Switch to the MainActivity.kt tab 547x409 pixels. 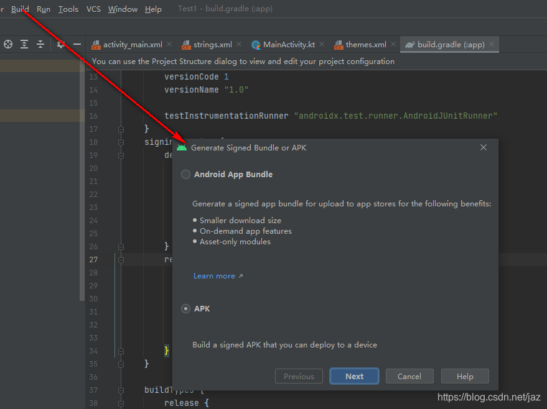289,45
